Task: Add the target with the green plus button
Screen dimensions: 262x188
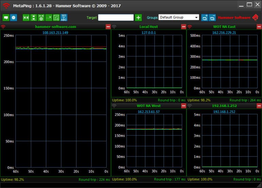Action: (138, 18)
